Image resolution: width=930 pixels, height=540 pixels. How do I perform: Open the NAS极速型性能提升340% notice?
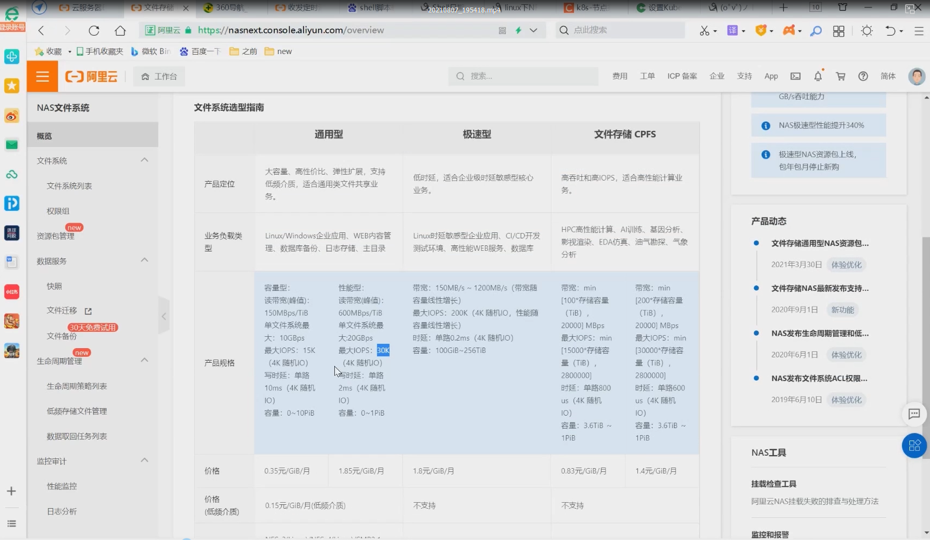(x=818, y=125)
